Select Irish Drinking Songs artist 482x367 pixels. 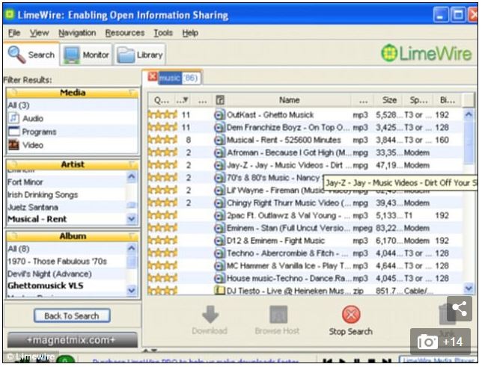tap(43, 194)
